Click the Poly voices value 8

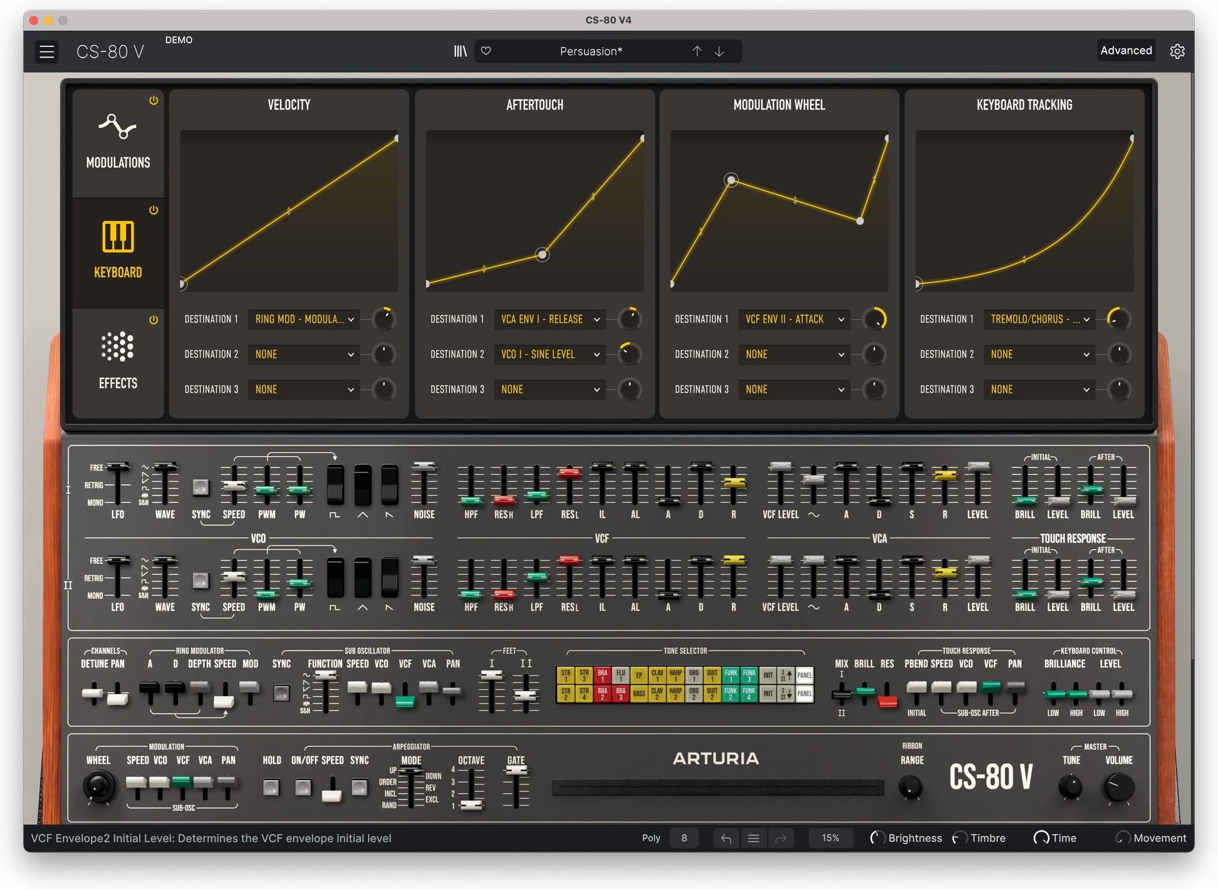(x=684, y=838)
